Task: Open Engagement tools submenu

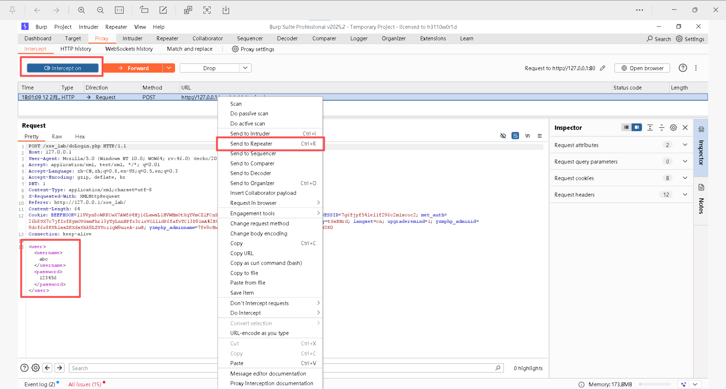Action: (x=270, y=213)
